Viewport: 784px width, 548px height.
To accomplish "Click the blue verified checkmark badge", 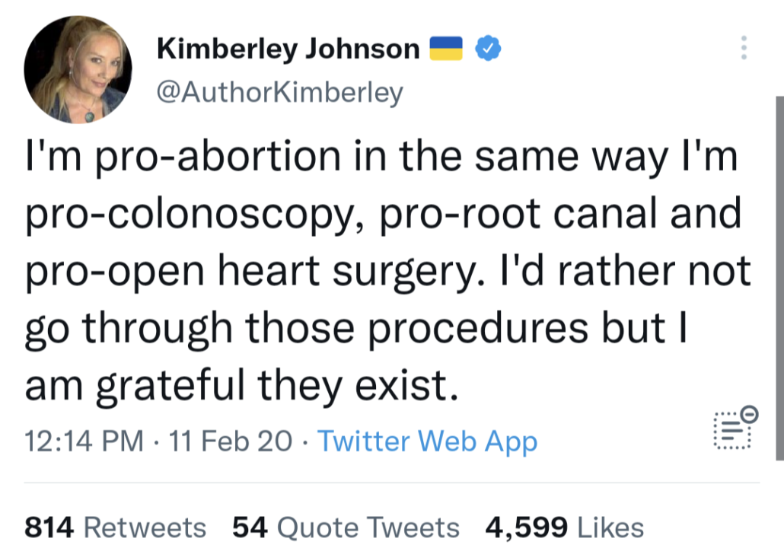I will 488,49.
